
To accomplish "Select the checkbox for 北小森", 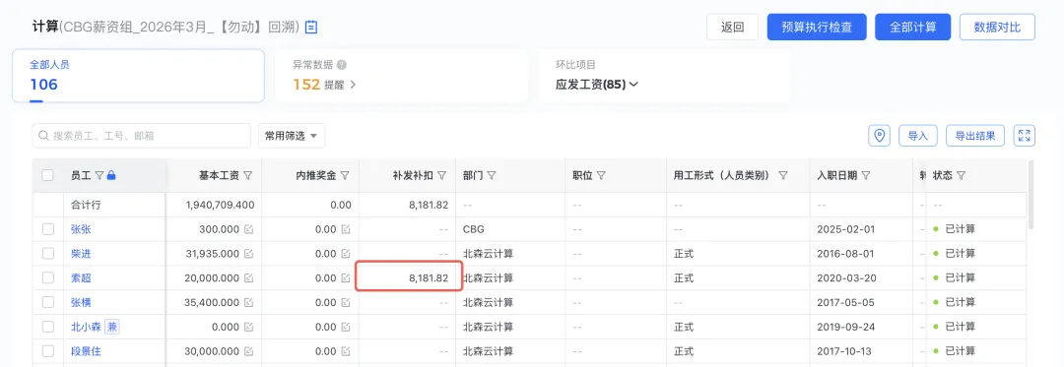I will (x=47, y=327).
